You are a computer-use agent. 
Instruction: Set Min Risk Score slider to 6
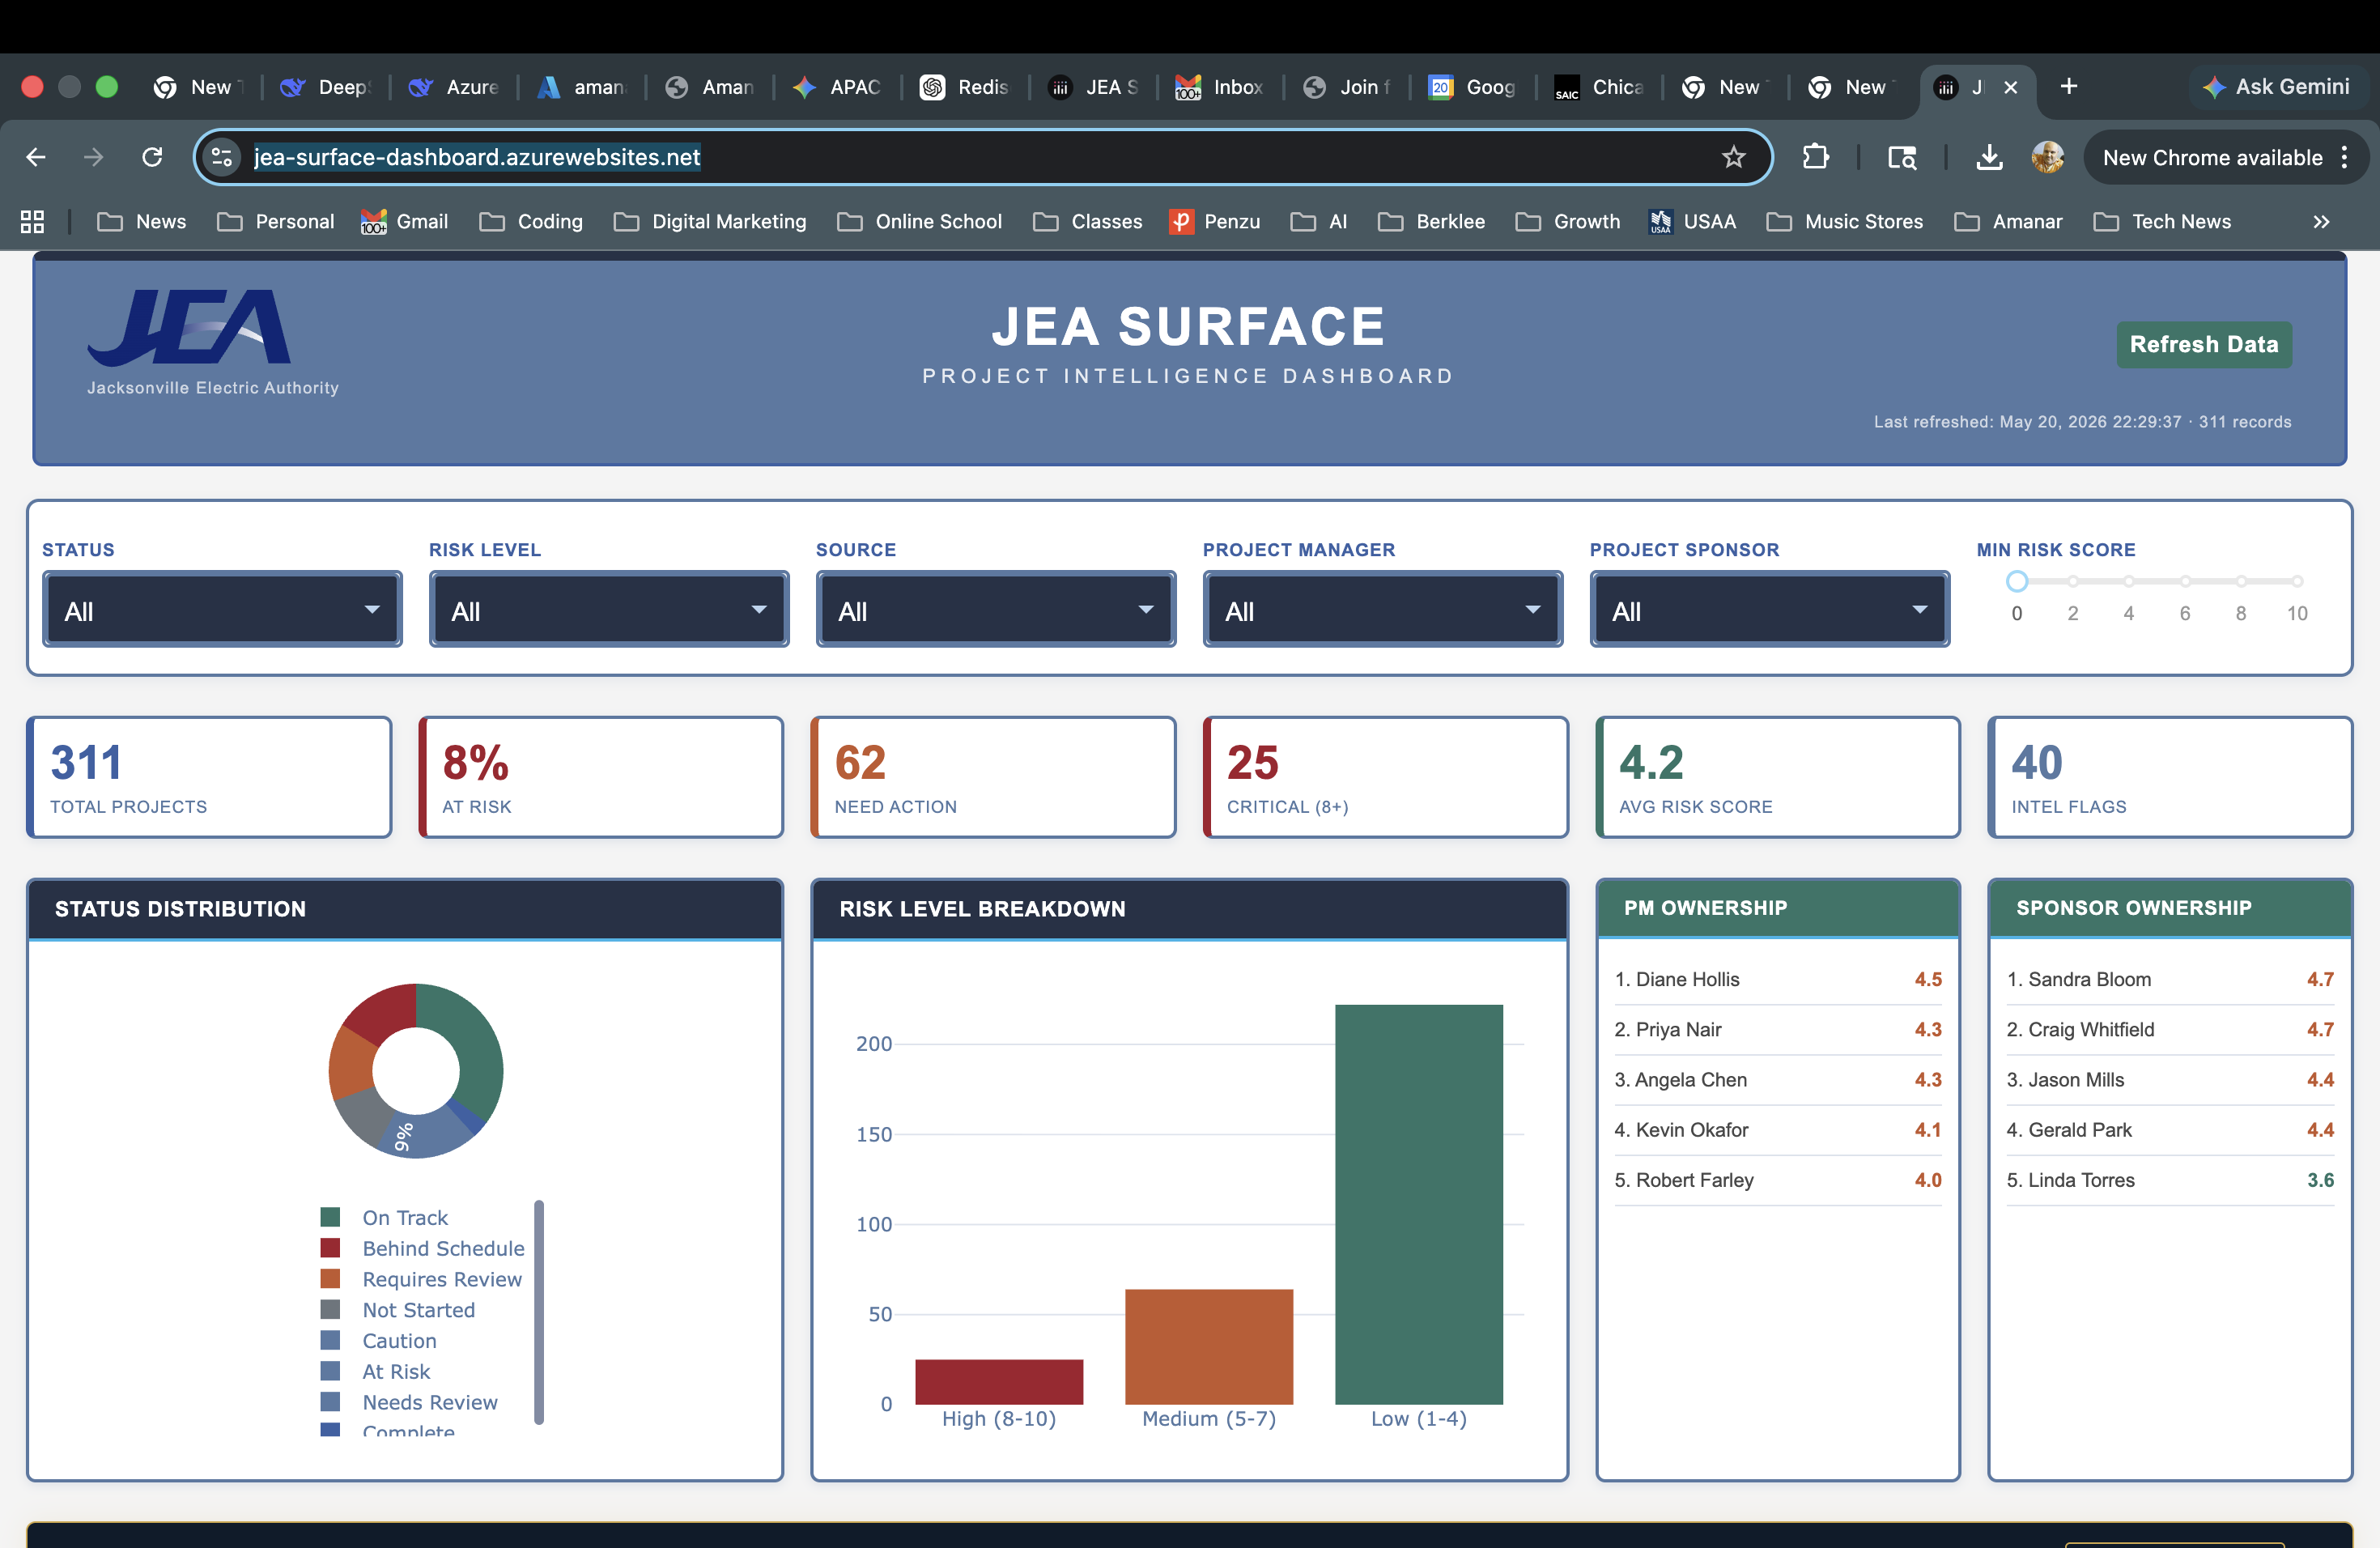point(2185,581)
